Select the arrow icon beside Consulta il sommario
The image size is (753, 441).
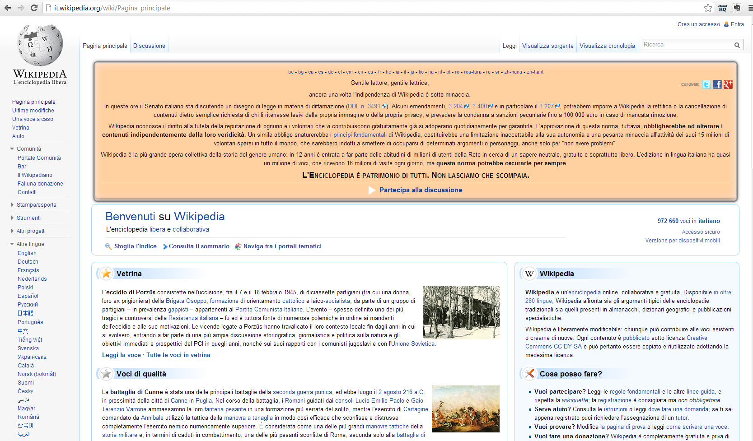165,246
